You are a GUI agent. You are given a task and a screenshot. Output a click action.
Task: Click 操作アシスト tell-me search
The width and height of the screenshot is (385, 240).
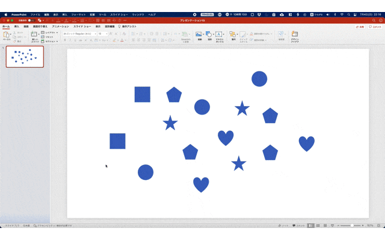[127, 26]
